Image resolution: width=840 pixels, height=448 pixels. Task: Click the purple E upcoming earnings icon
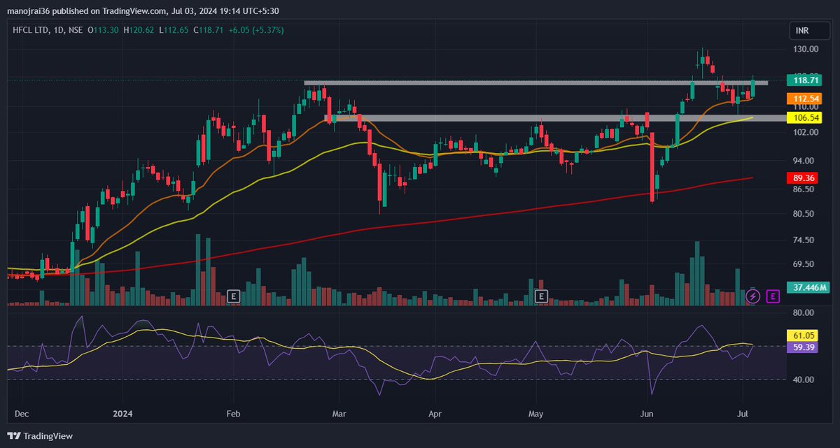point(773,296)
